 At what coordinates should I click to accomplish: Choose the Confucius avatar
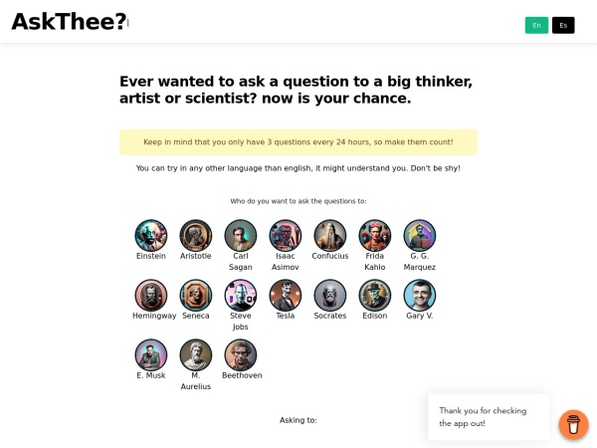[330, 236]
